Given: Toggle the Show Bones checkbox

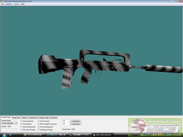Looking at the screenshot, I should coord(21,124).
